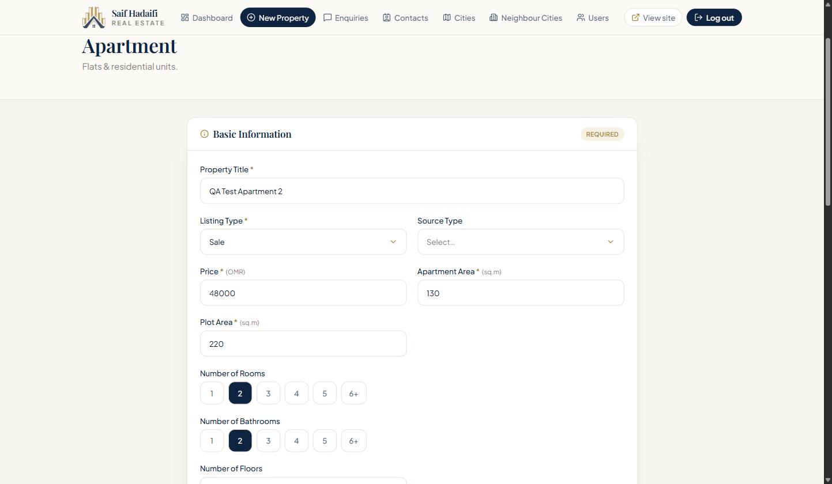Click into the Price field
Image resolution: width=832 pixels, height=484 pixels.
pos(303,293)
